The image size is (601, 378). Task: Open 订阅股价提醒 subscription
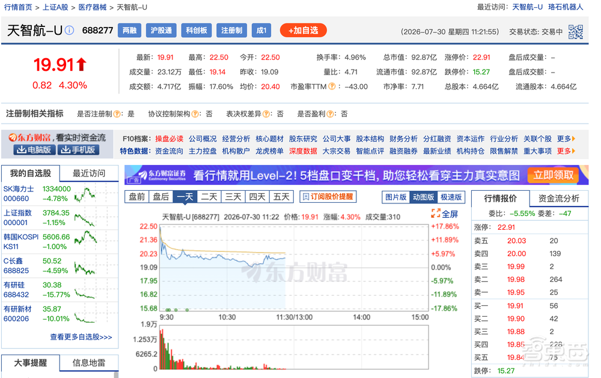328,197
